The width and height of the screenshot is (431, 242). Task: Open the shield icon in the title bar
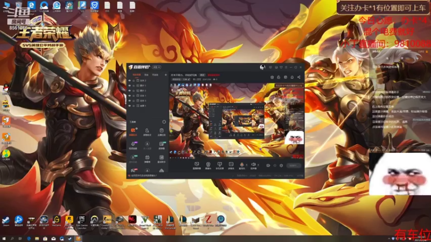coord(281,67)
